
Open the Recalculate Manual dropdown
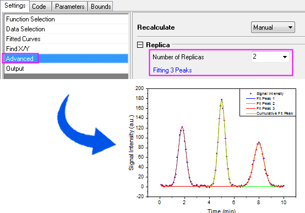pyautogui.click(x=273, y=27)
